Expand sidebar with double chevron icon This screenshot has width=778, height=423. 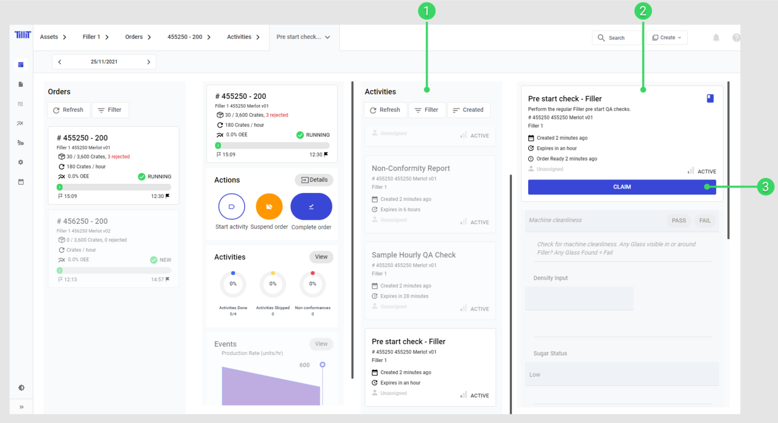21,407
